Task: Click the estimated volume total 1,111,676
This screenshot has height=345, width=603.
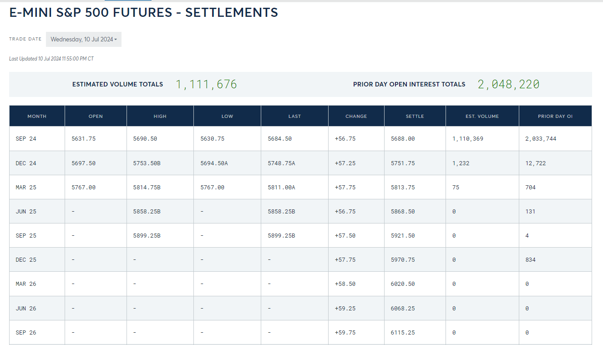Action: [206, 84]
